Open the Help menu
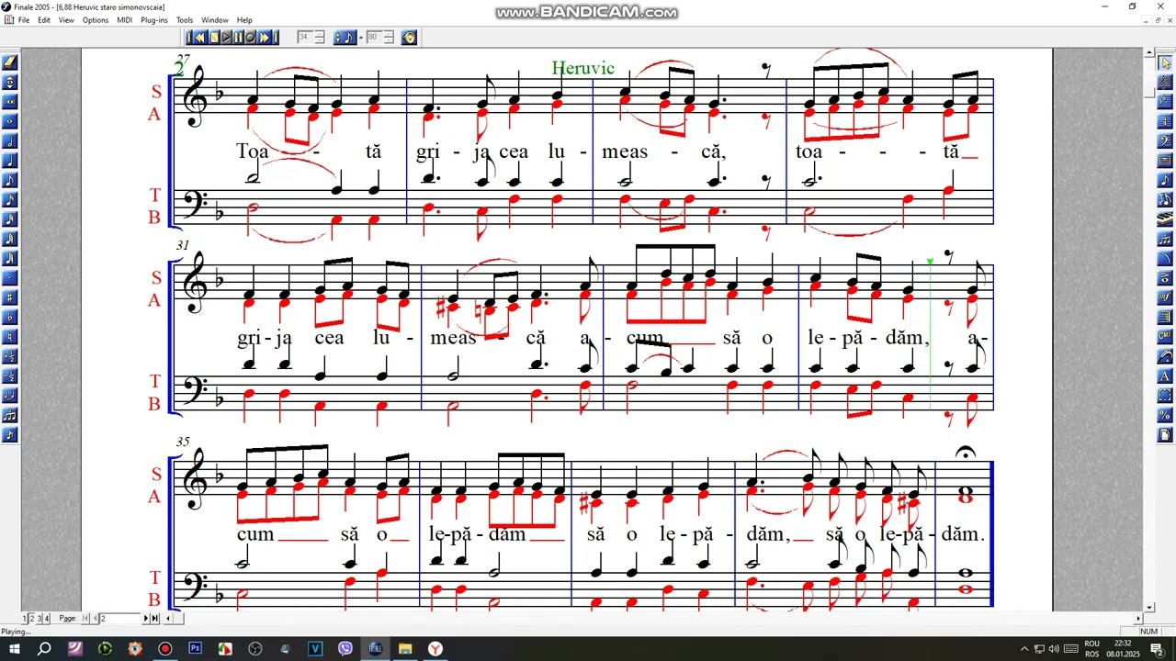The height and width of the screenshot is (661, 1176). pos(244,20)
